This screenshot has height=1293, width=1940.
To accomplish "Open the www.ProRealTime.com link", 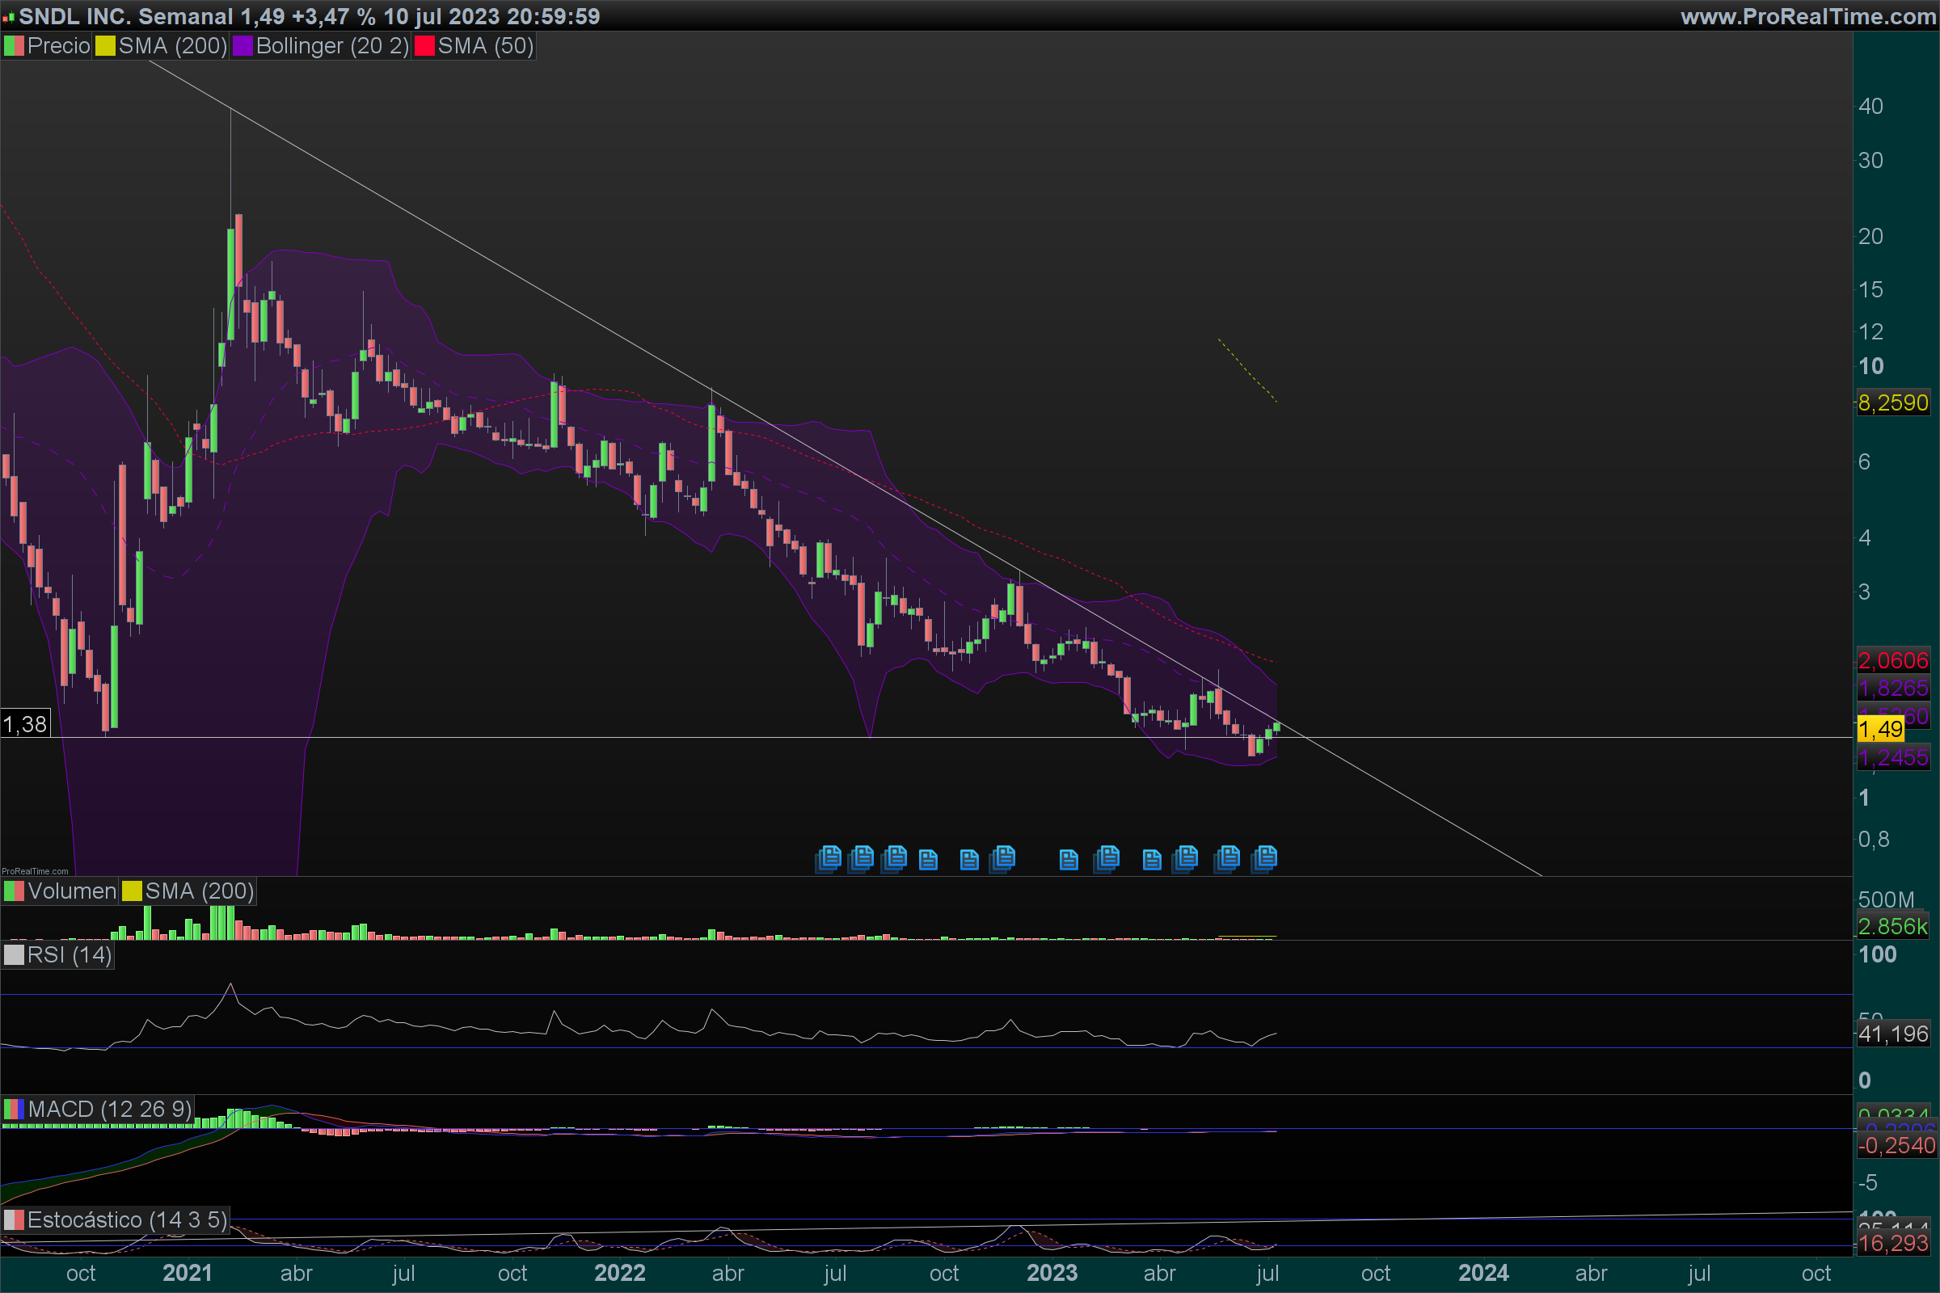I will coord(1807,16).
